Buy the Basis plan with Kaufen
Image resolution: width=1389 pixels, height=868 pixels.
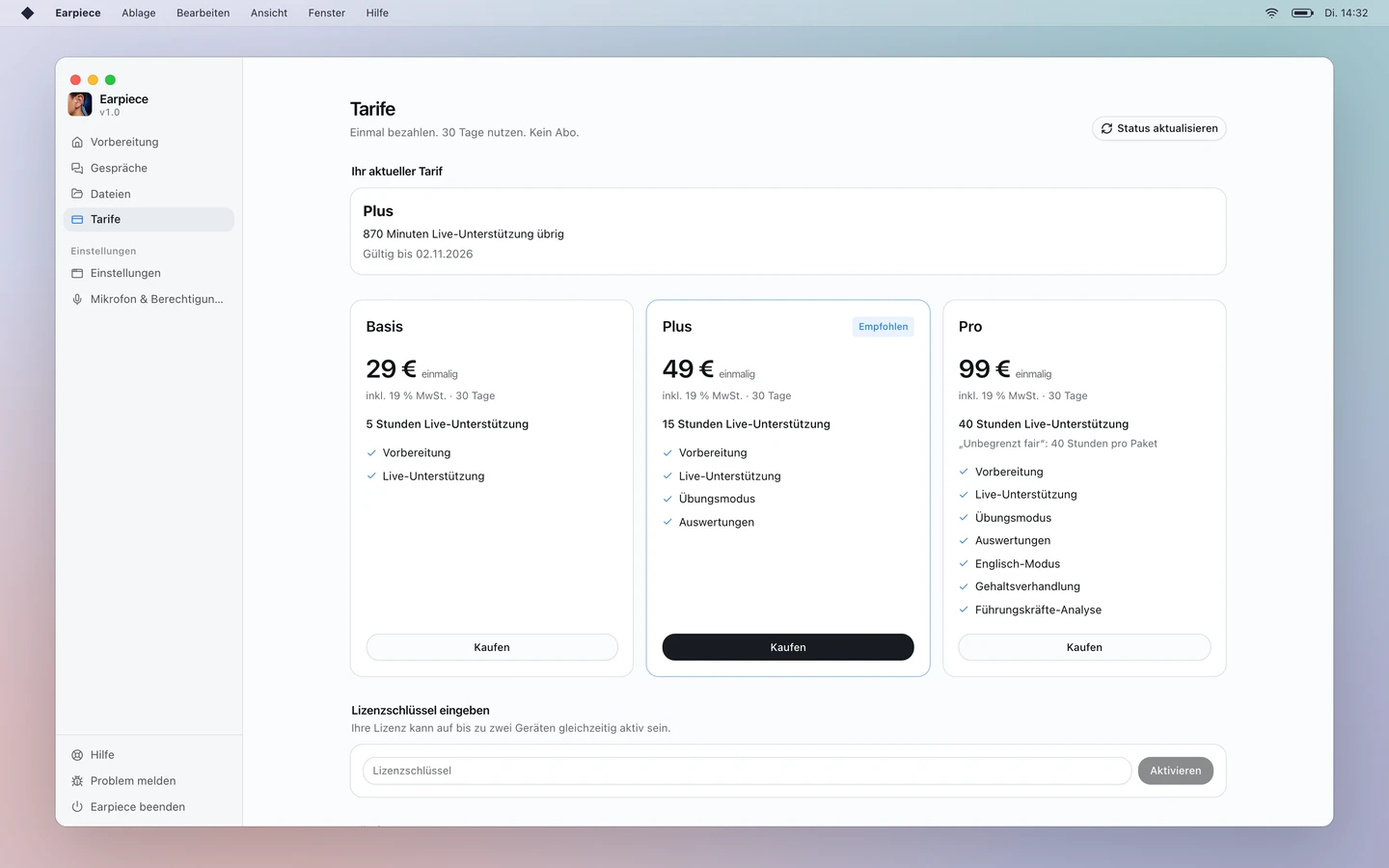492,647
